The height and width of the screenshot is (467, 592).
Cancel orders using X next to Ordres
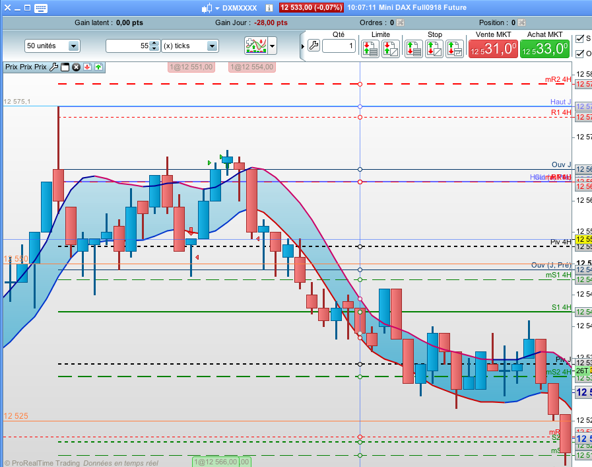click(x=401, y=22)
